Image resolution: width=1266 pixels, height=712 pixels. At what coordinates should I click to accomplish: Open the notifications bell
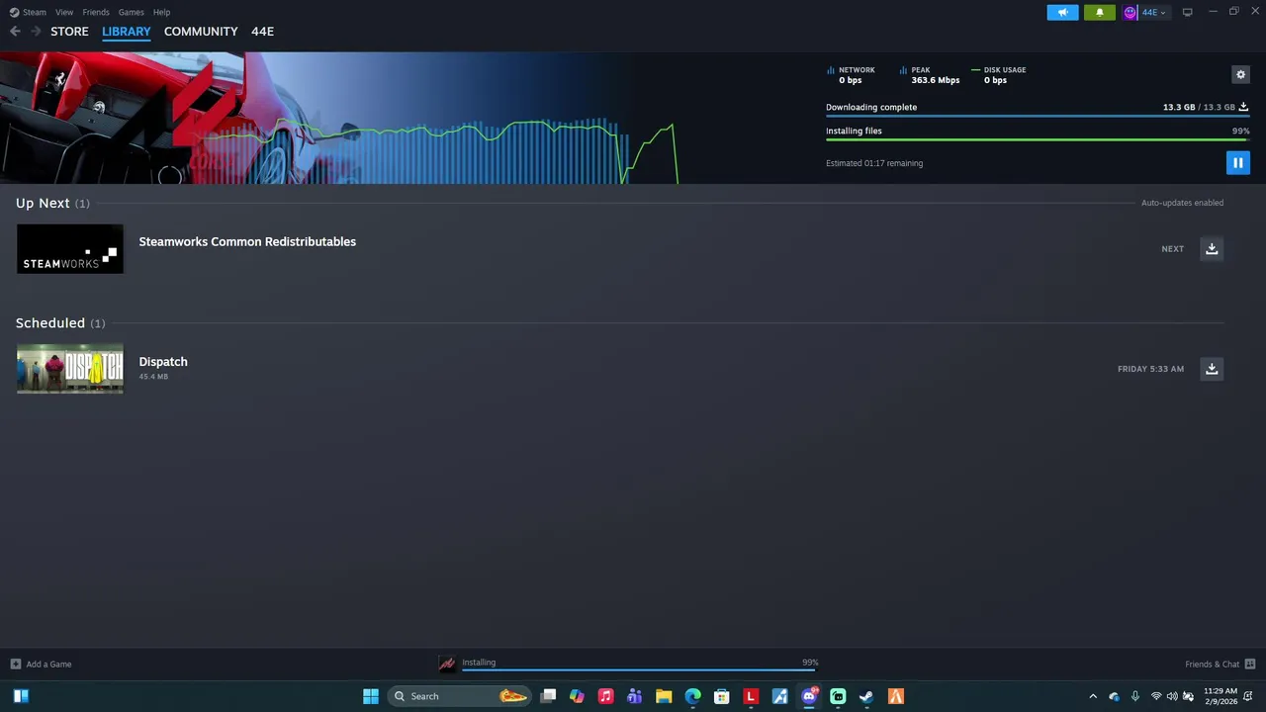(x=1099, y=12)
